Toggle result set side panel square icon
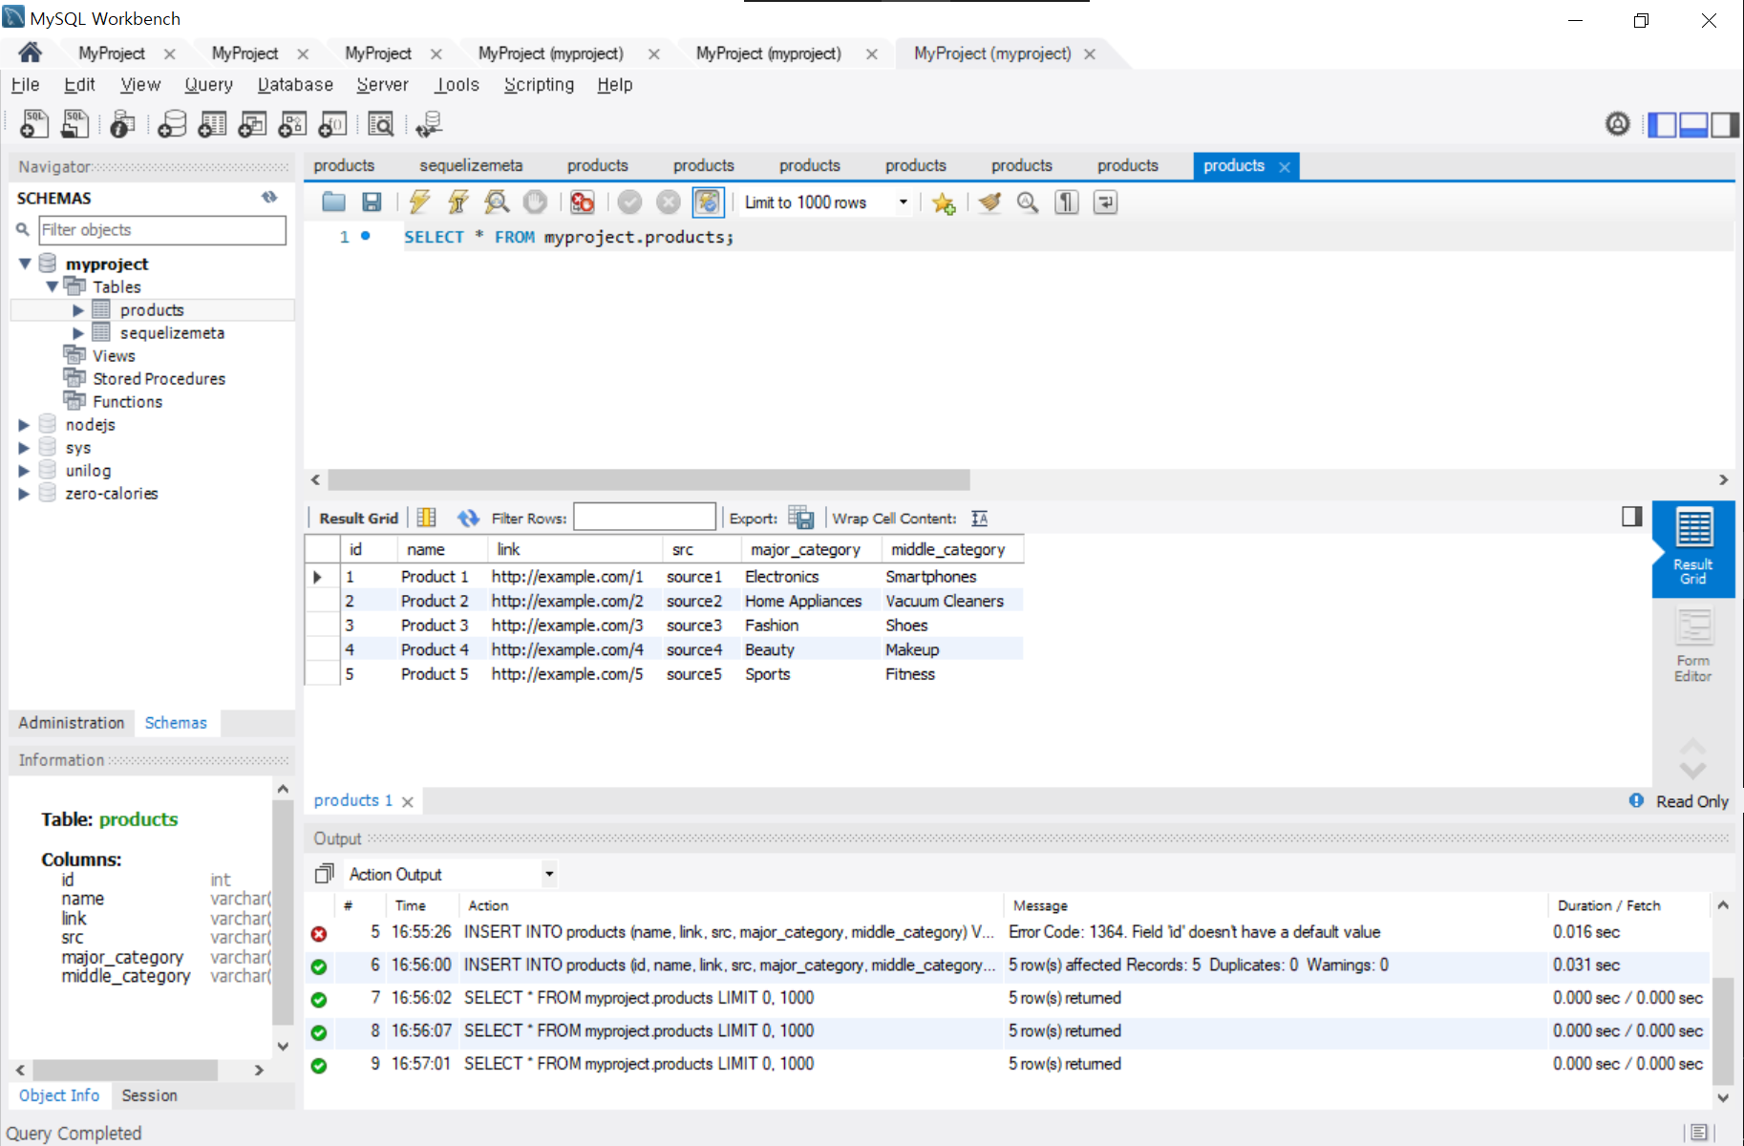The image size is (1744, 1146). point(1631,517)
